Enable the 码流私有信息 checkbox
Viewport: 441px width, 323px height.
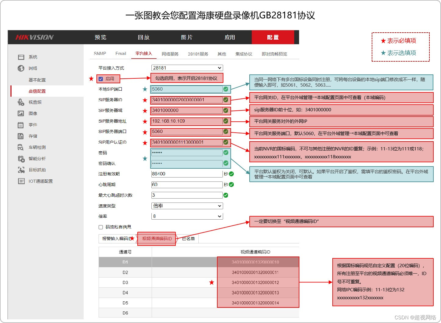tap(101, 227)
